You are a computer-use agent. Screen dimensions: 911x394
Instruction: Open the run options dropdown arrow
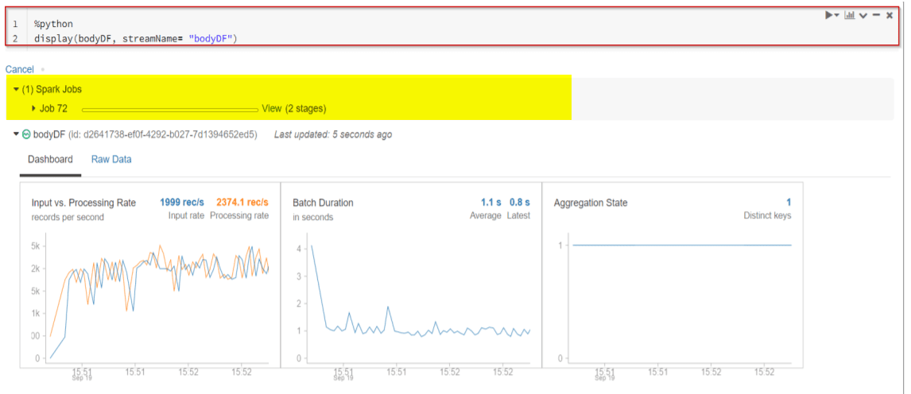(837, 16)
